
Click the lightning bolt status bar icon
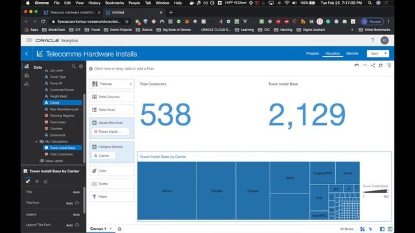tap(370, 229)
